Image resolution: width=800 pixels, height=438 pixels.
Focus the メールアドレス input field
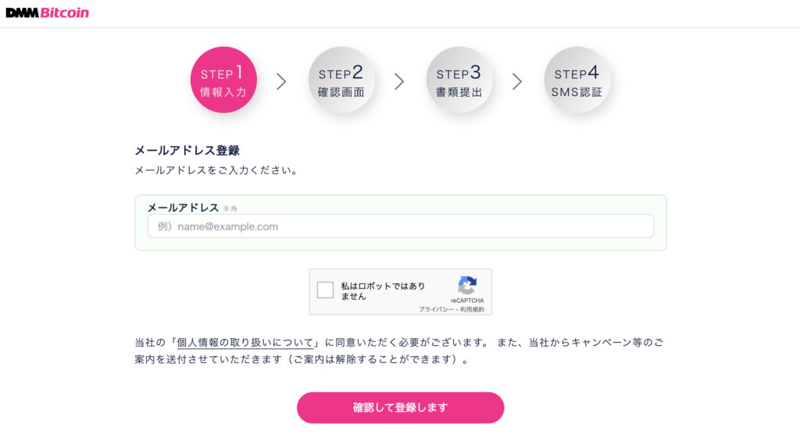tap(401, 226)
